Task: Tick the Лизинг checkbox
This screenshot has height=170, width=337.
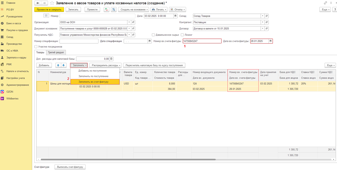Action: tap(182, 35)
